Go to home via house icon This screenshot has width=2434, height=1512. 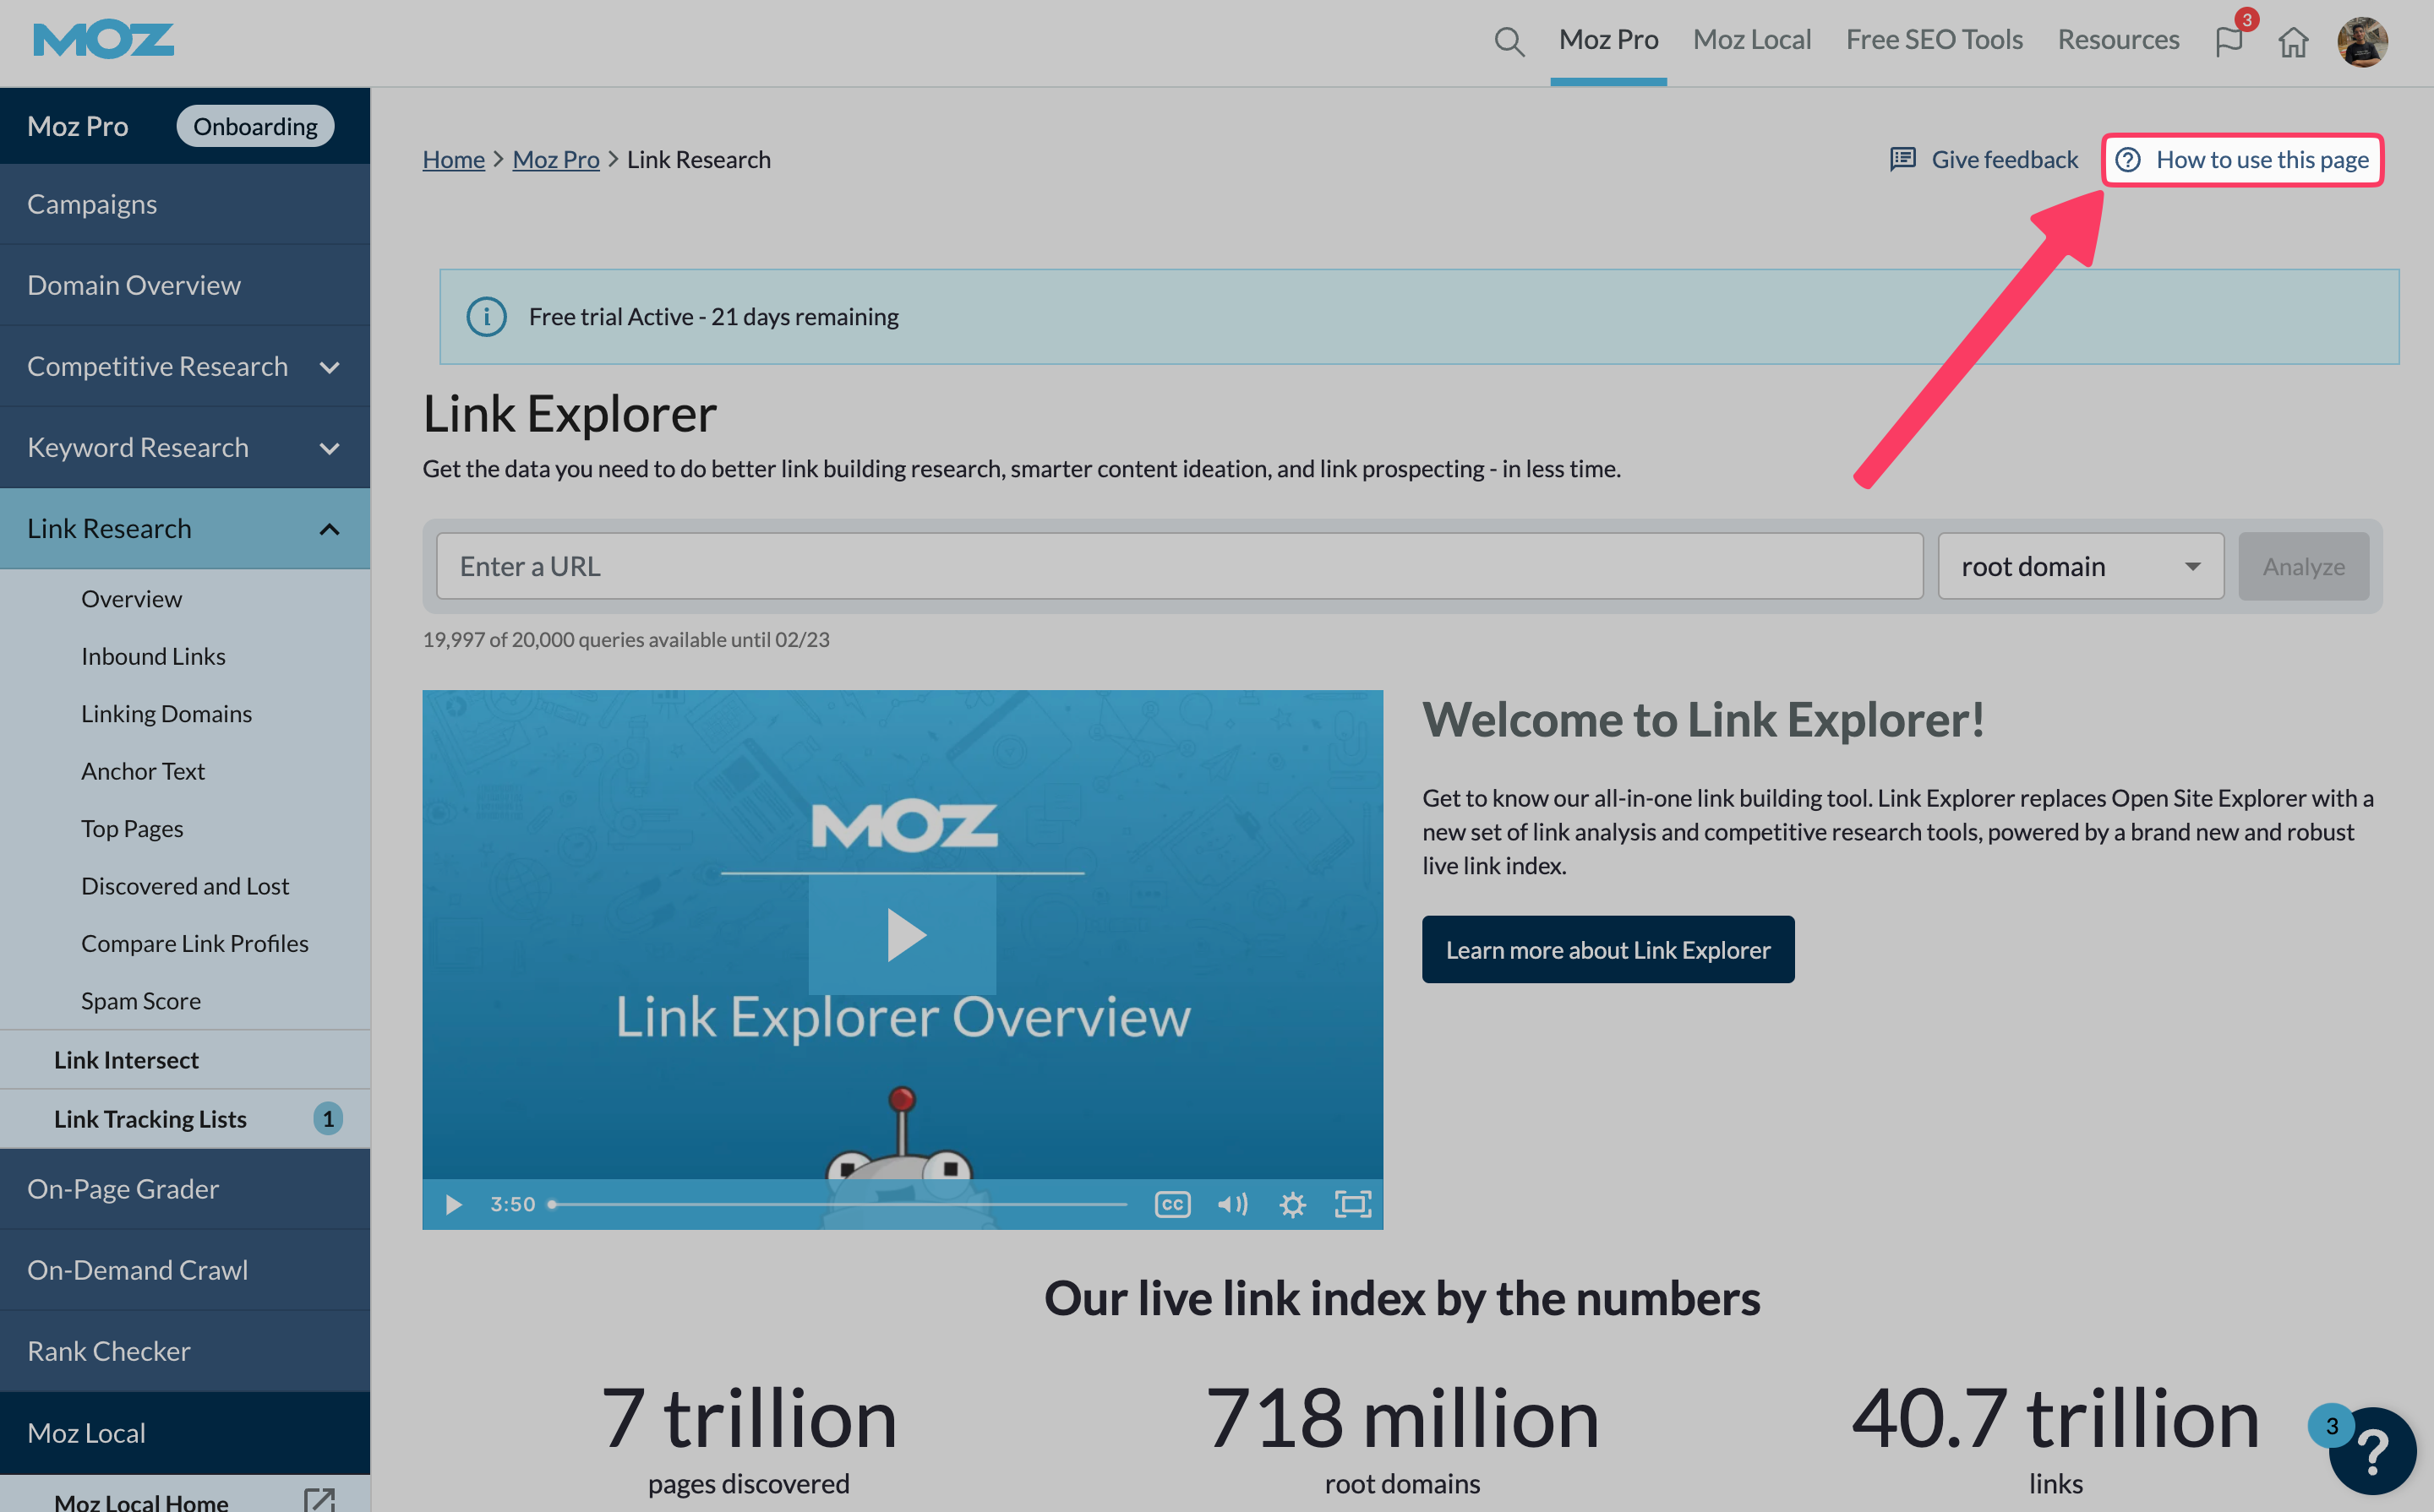click(x=2293, y=42)
